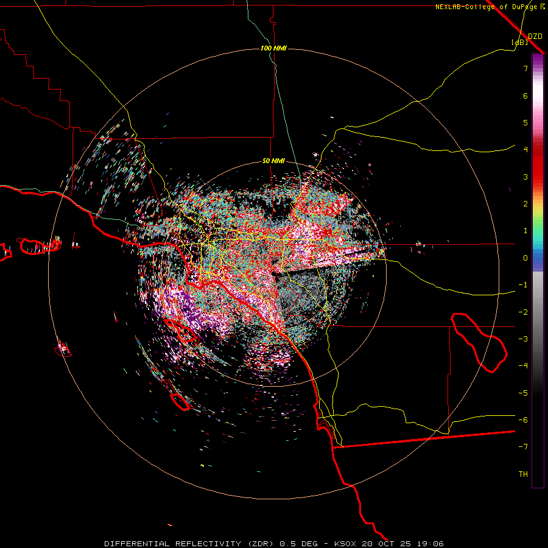Click the Differential Reflectivity KSOX caption
Viewport: 548px width, 548px height.
pos(274,544)
